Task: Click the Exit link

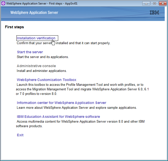Action: (20, 135)
